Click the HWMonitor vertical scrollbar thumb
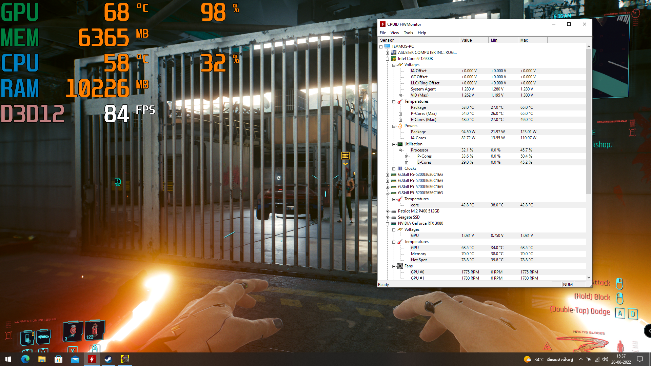 click(x=589, y=121)
